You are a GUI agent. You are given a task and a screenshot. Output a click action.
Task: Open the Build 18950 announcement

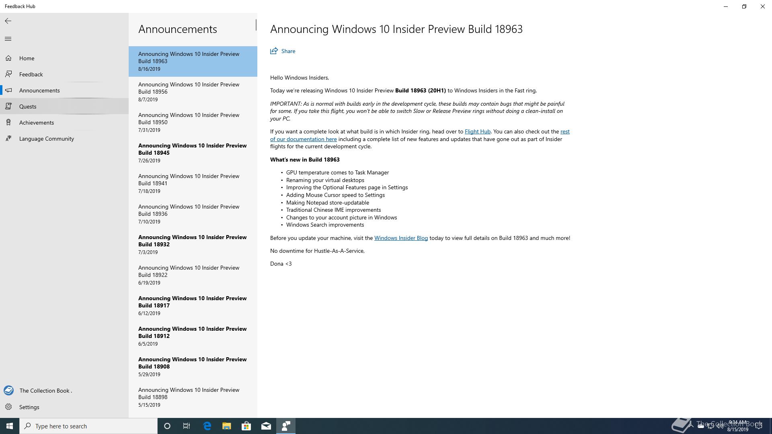193,123
